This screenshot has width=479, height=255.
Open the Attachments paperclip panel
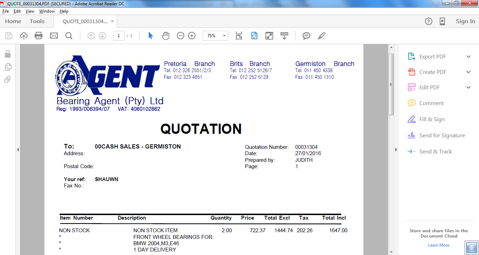(x=7, y=80)
